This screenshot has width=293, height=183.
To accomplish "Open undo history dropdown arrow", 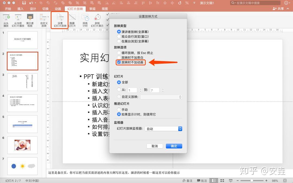I will [35, 3].
